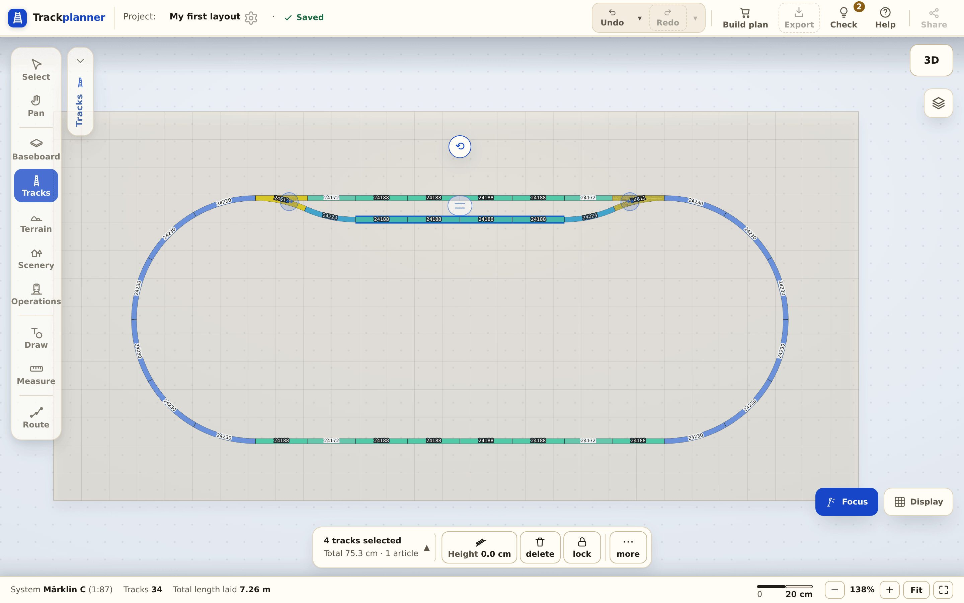Screen dimensions: 964x603
Task: Open project settings gear
Action: 251,17
